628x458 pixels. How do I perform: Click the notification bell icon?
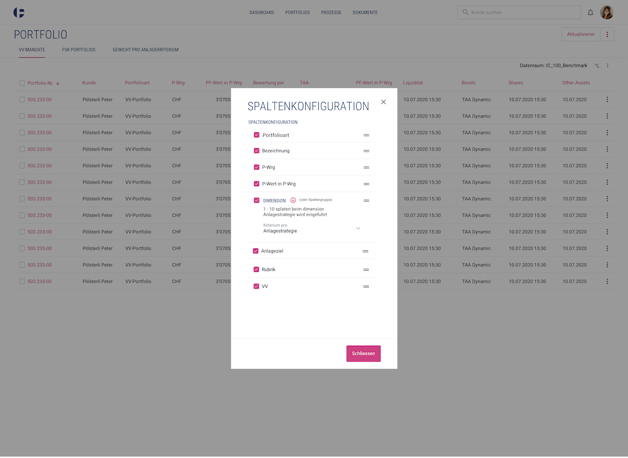point(591,13)
